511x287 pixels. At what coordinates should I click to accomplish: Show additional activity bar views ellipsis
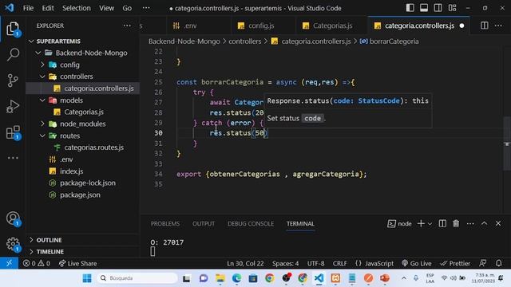pos(13,158)
